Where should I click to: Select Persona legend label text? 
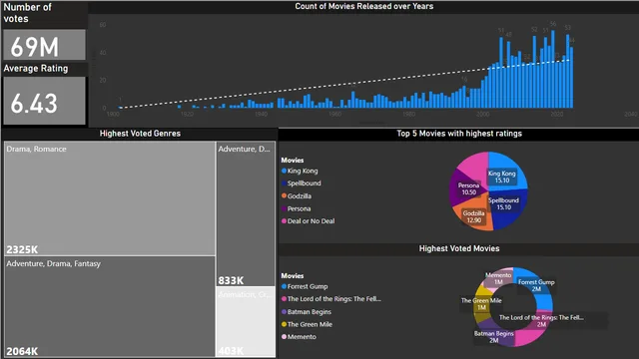click(299, 208)
